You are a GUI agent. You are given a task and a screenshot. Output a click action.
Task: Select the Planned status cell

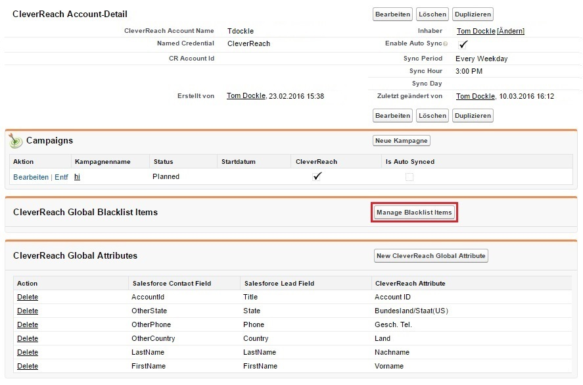tap(166, 176)
